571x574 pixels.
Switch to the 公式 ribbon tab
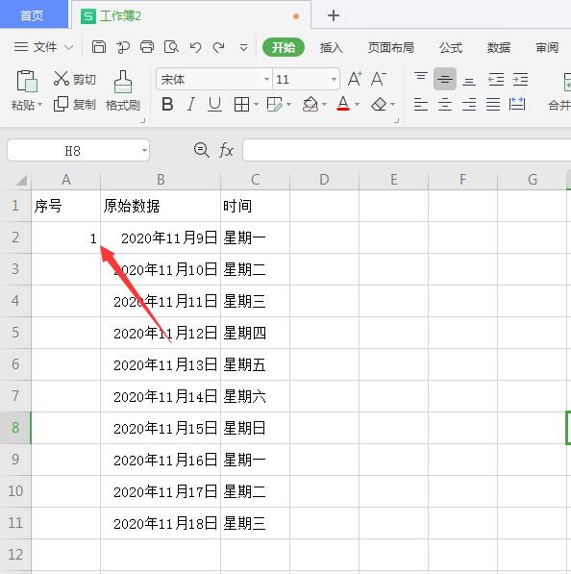tap(451, 47)
